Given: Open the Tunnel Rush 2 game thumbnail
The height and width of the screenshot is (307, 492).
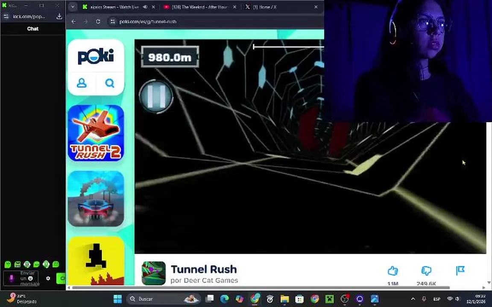Looking at the screenshot, I should [96, 133].
